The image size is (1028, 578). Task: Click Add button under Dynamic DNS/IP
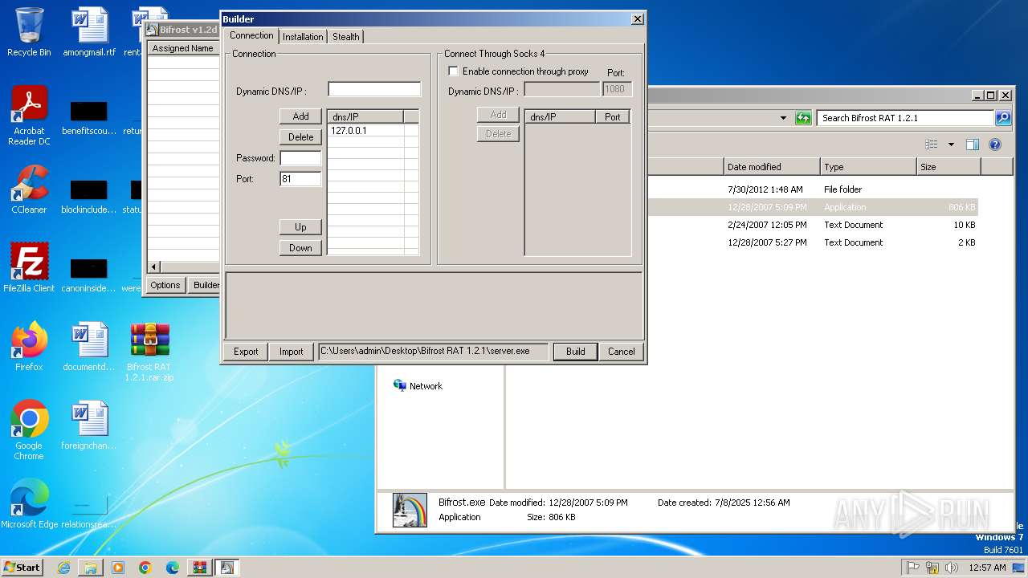click(x=300, y=116)
